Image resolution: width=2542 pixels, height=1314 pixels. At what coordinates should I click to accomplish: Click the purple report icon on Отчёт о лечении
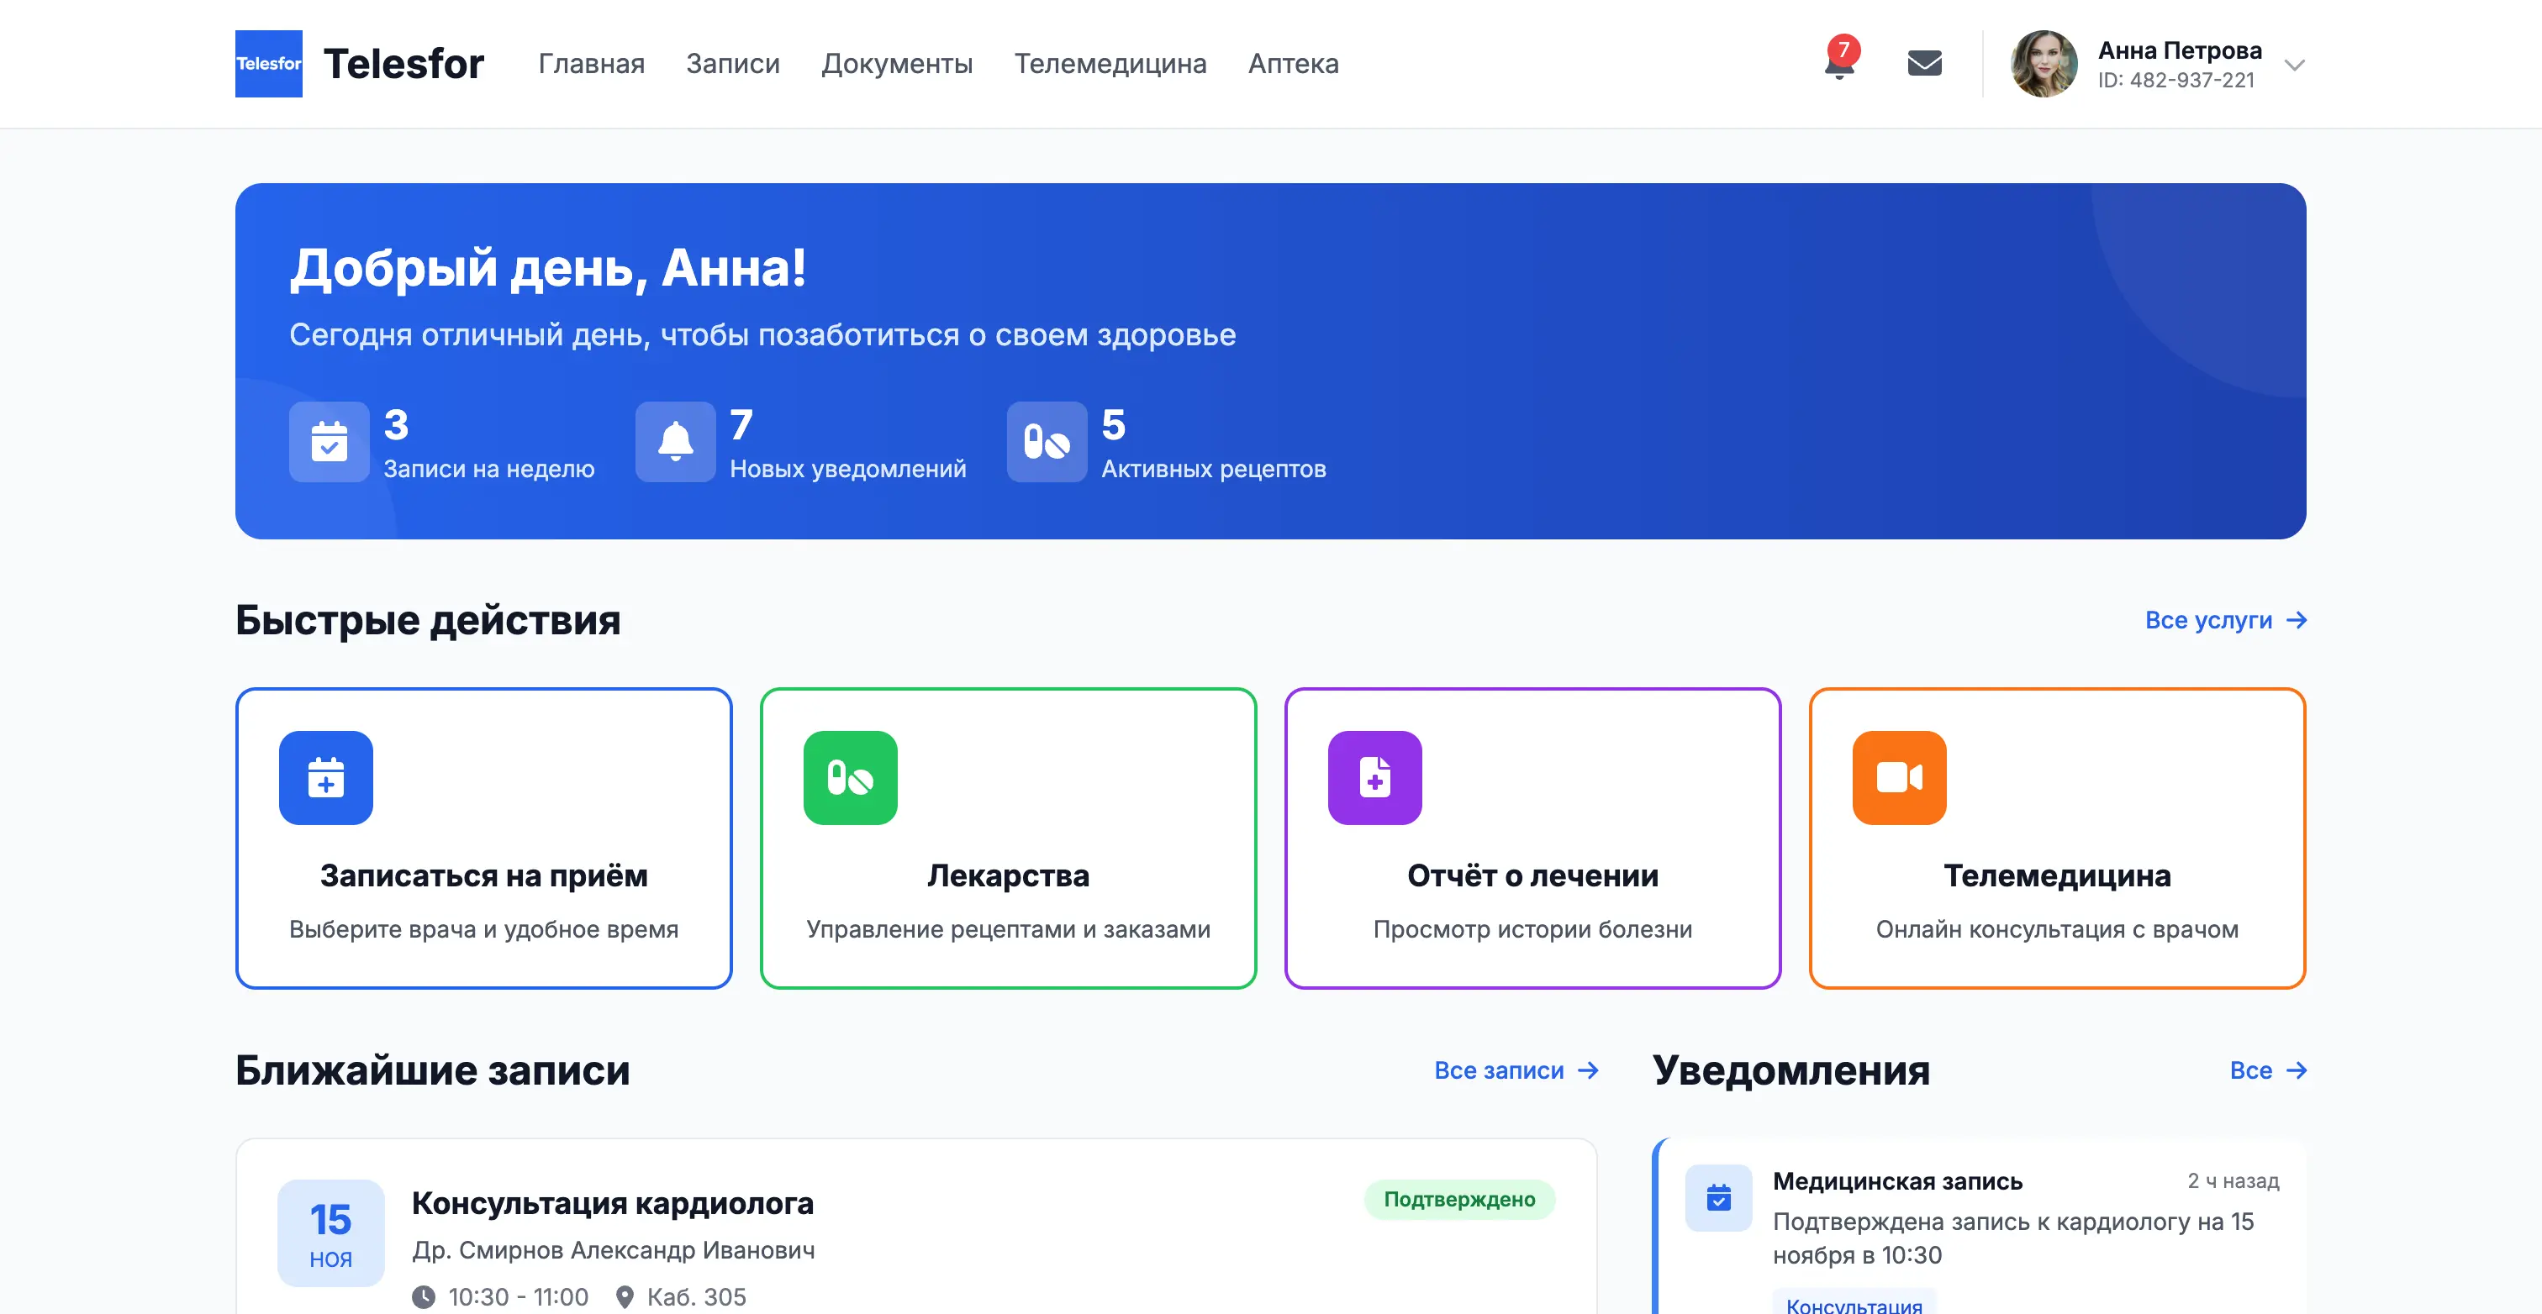point(1375,777)
